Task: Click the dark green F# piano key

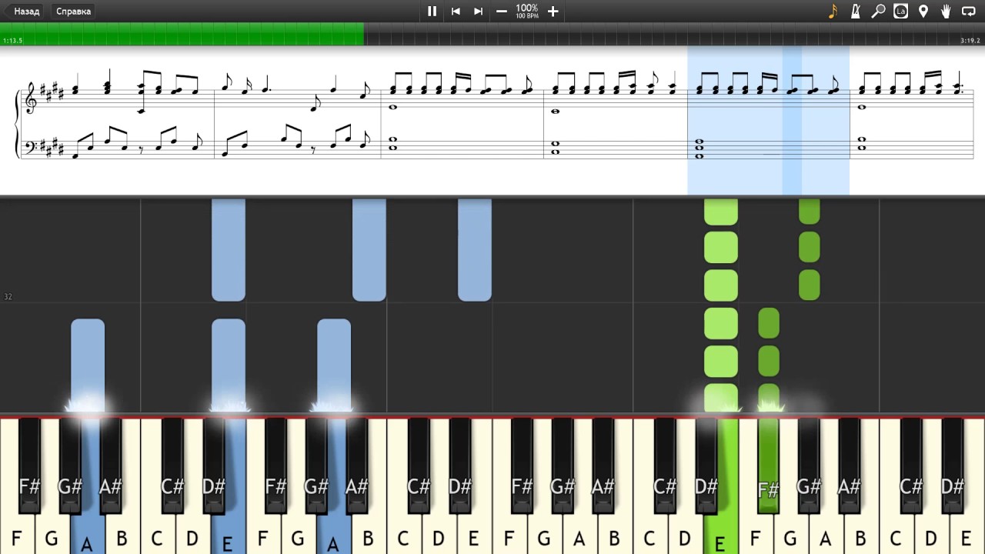Action: coord(768,466)
